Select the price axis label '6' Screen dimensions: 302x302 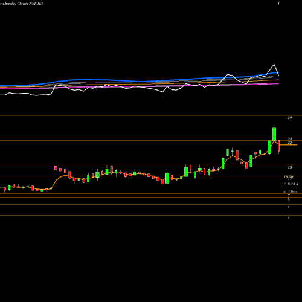(289, 199)
